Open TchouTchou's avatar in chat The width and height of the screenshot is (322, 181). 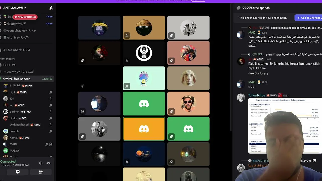(x=241, y=98)
